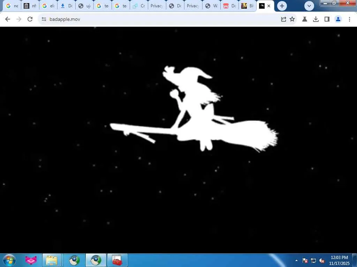Share this page using the share icon
Viewport: 357px width, 267px height.
pyautogui.click(x=283, y=19)
